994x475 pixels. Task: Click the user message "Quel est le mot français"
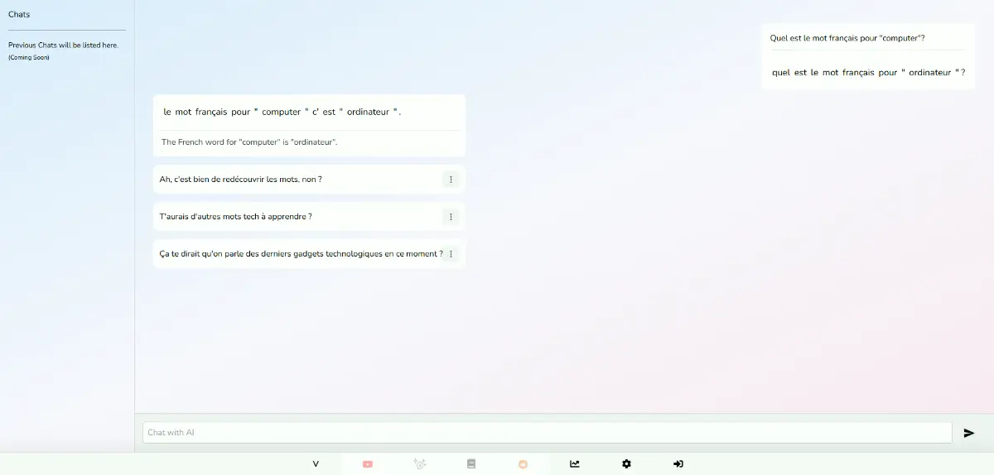pos(847,38)
